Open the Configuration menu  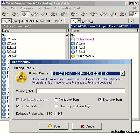pyautogui.click(x=62, y=8)
